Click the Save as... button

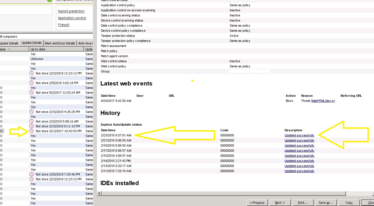tap(326, 203)
